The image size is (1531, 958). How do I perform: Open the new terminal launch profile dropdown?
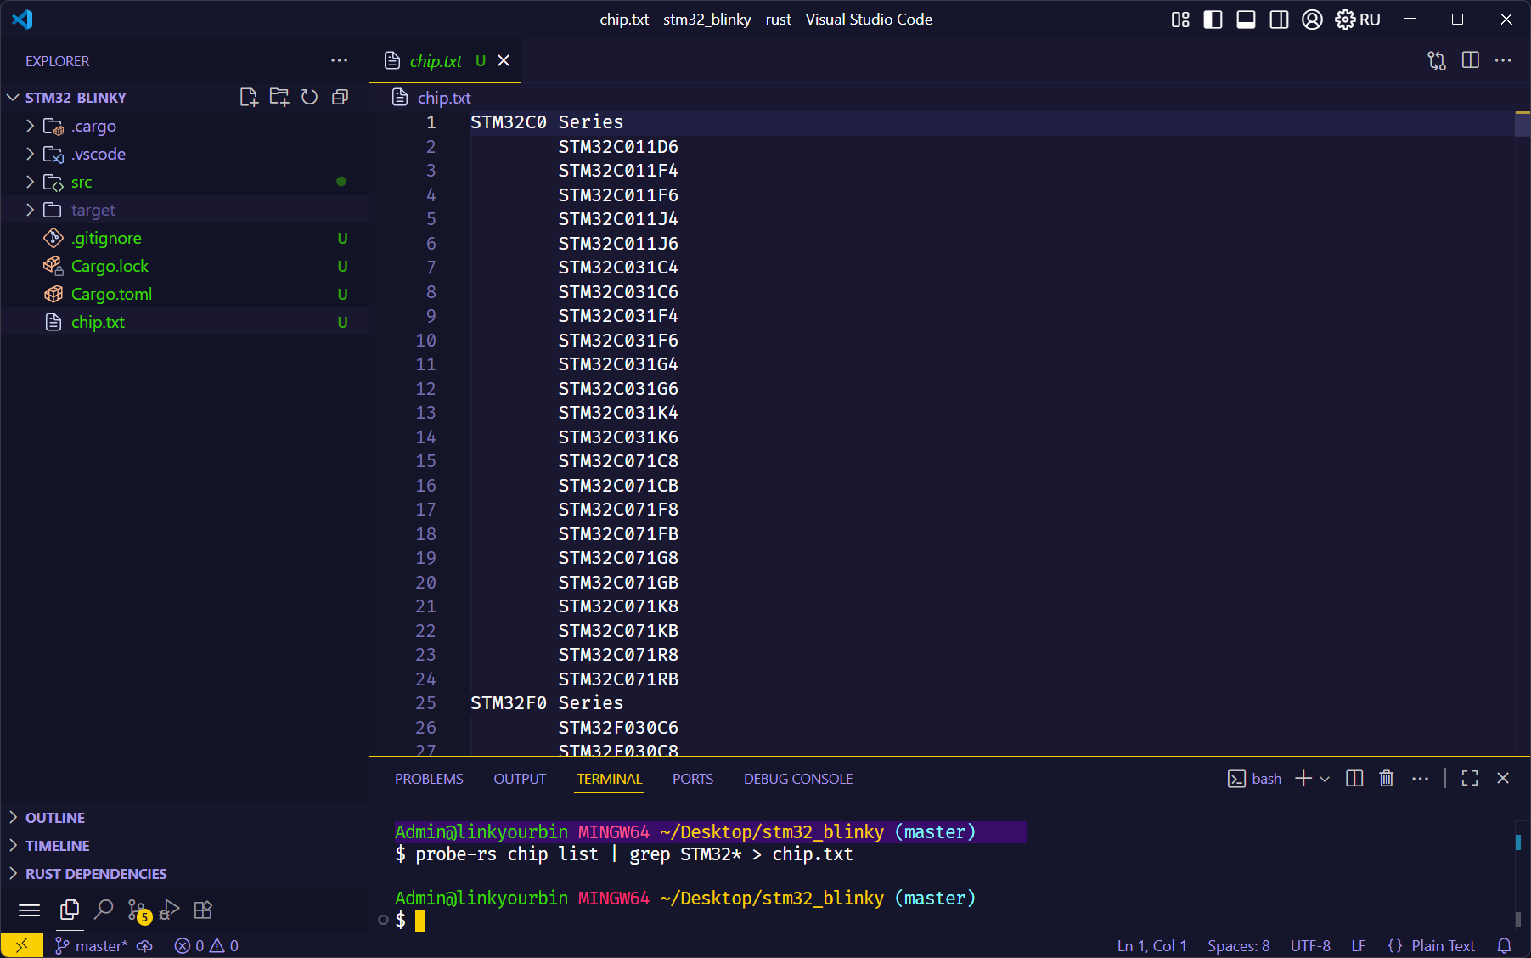click(x=1325, y=779)
